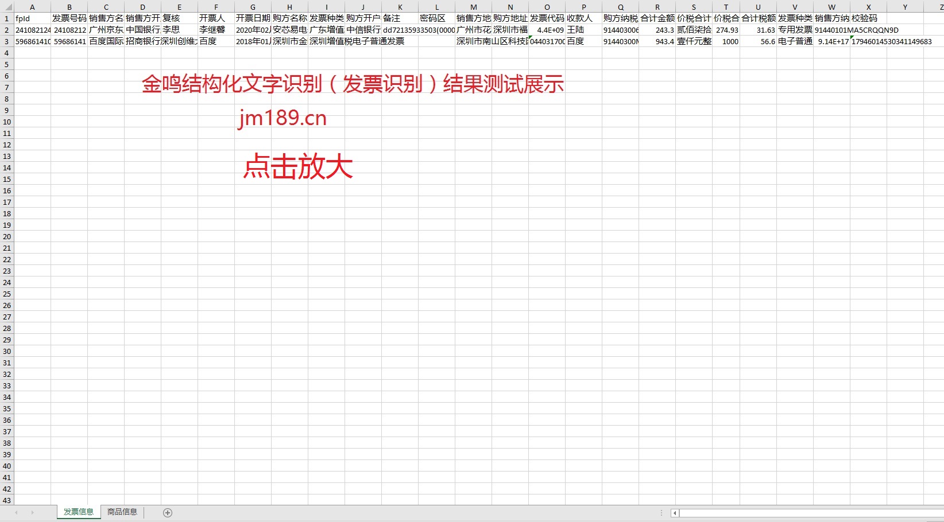Select column X header
944x522 pixels.
tap(868, 7)
